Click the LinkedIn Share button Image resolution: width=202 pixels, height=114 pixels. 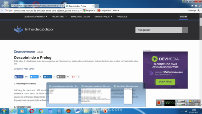pyautogui.click(x=47, y=77)
